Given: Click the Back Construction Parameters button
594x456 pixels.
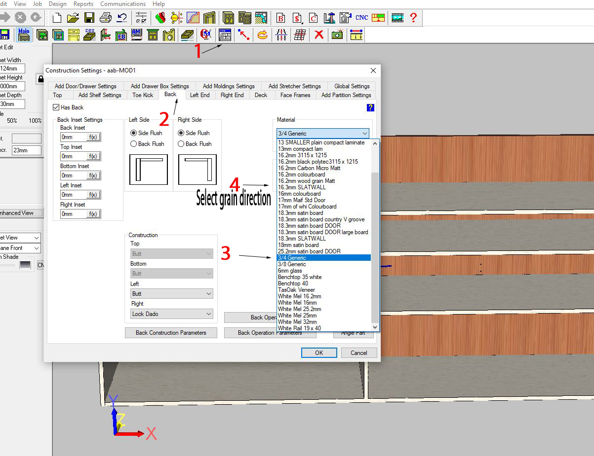Looking at the screenshot, I should [x=171, y=333].
